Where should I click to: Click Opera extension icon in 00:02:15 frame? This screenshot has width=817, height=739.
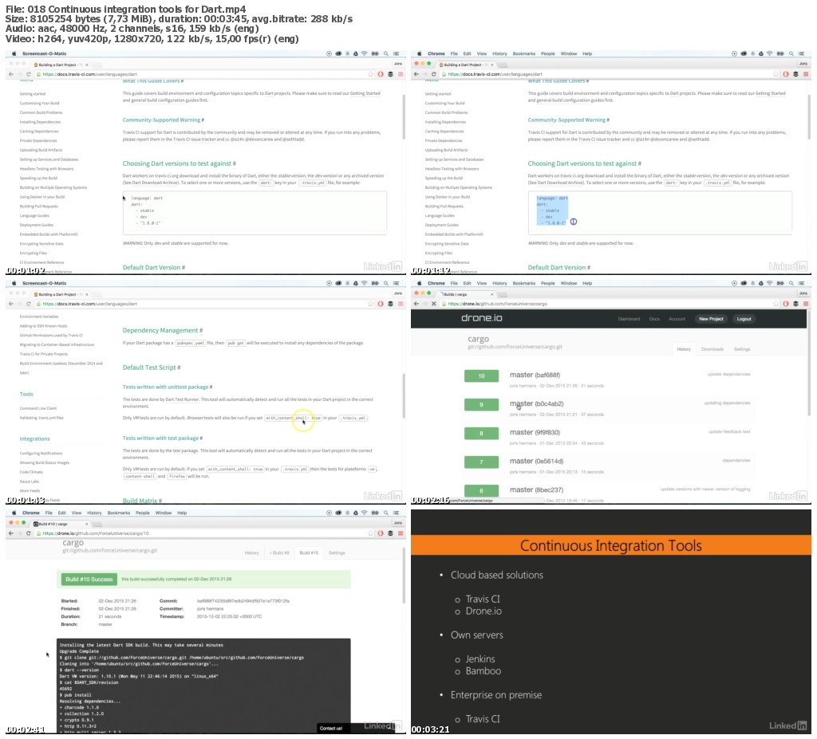click(x=786, y=304)
